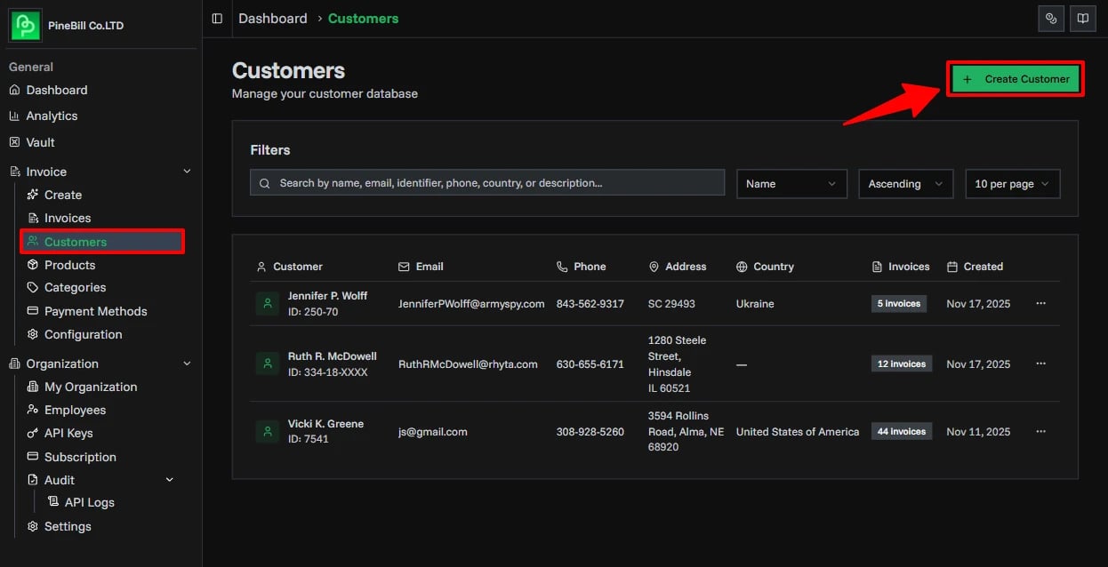
Task: Open Settings at the bottom of the sidebar
Action: 67,526
